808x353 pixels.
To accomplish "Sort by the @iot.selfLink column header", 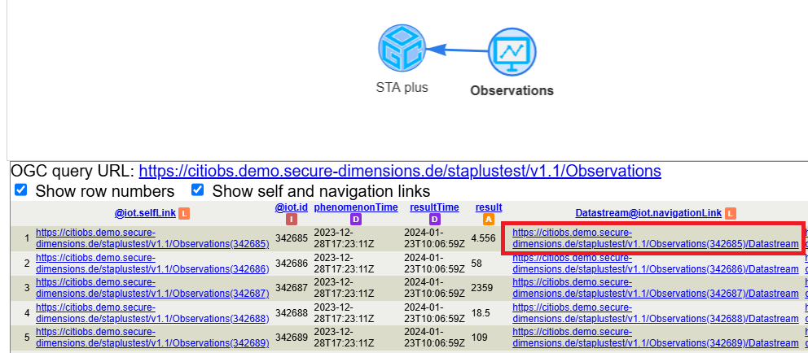I will pos(145,213).
